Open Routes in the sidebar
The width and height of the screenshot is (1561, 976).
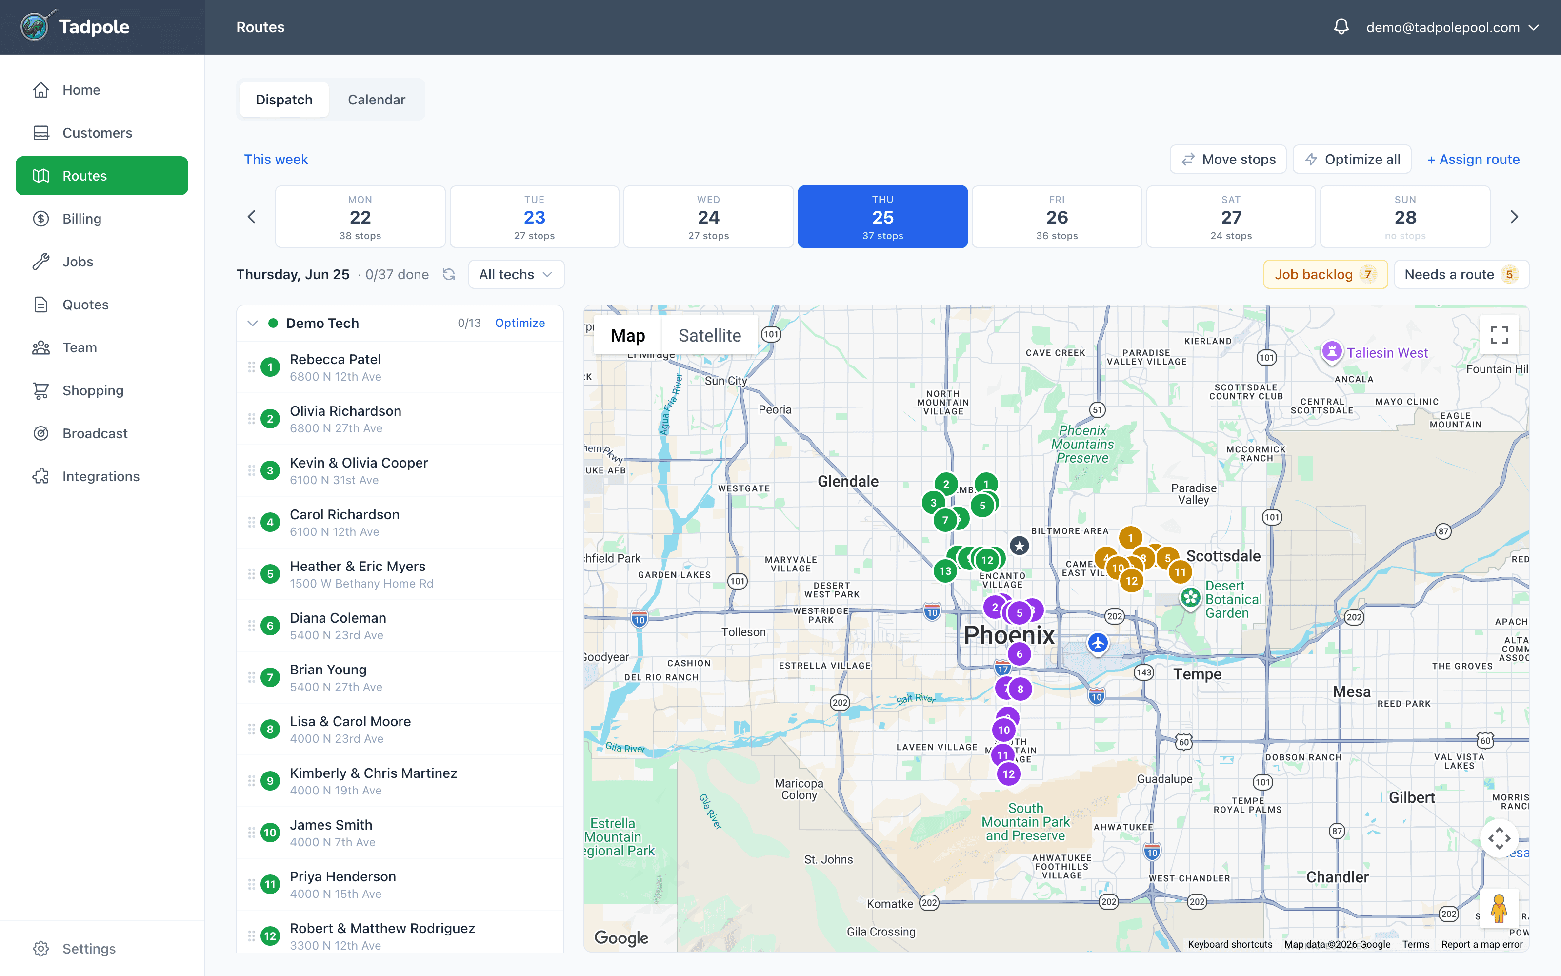[102, 176]
